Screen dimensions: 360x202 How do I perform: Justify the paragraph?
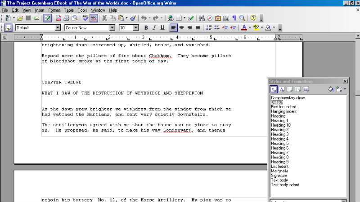pos(198,28)
